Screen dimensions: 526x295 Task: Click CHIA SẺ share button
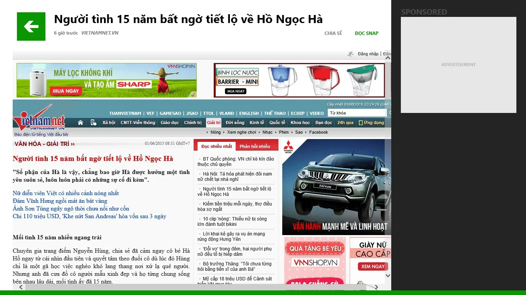point(333,33)
